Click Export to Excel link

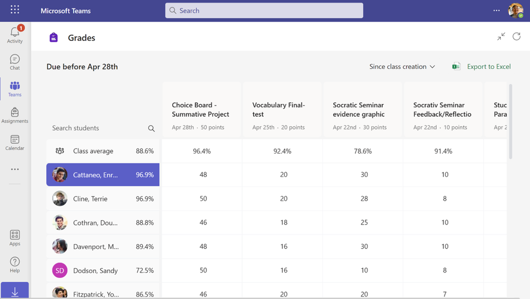(x=489, y=67)
